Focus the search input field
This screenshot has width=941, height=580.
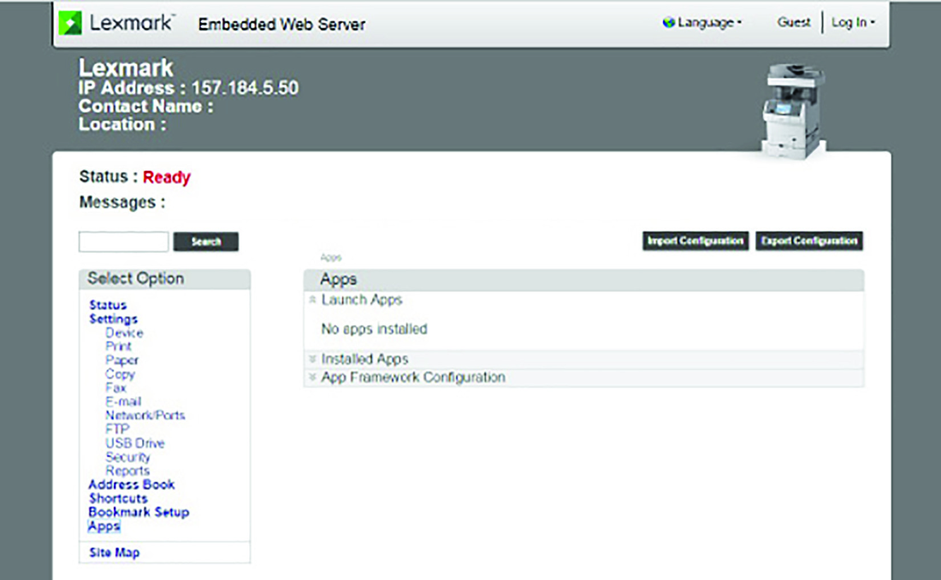[124, 242]
